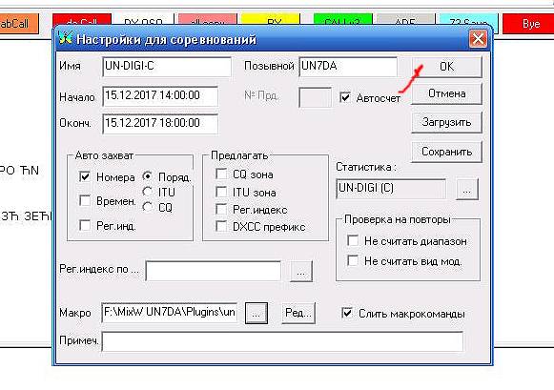Toggle the Номера auto capture checkbox
The image size is (554, 390).
click(85, 176)
